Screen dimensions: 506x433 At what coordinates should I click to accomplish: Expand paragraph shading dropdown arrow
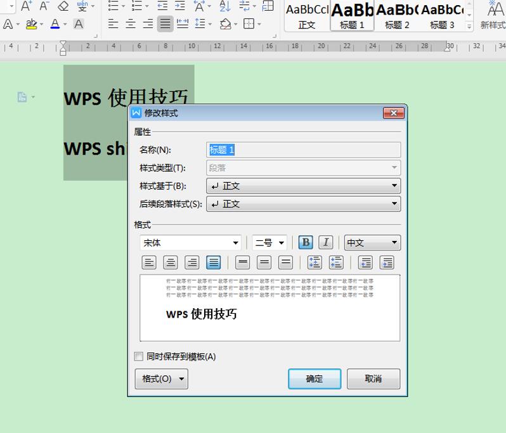pos(236,24)
